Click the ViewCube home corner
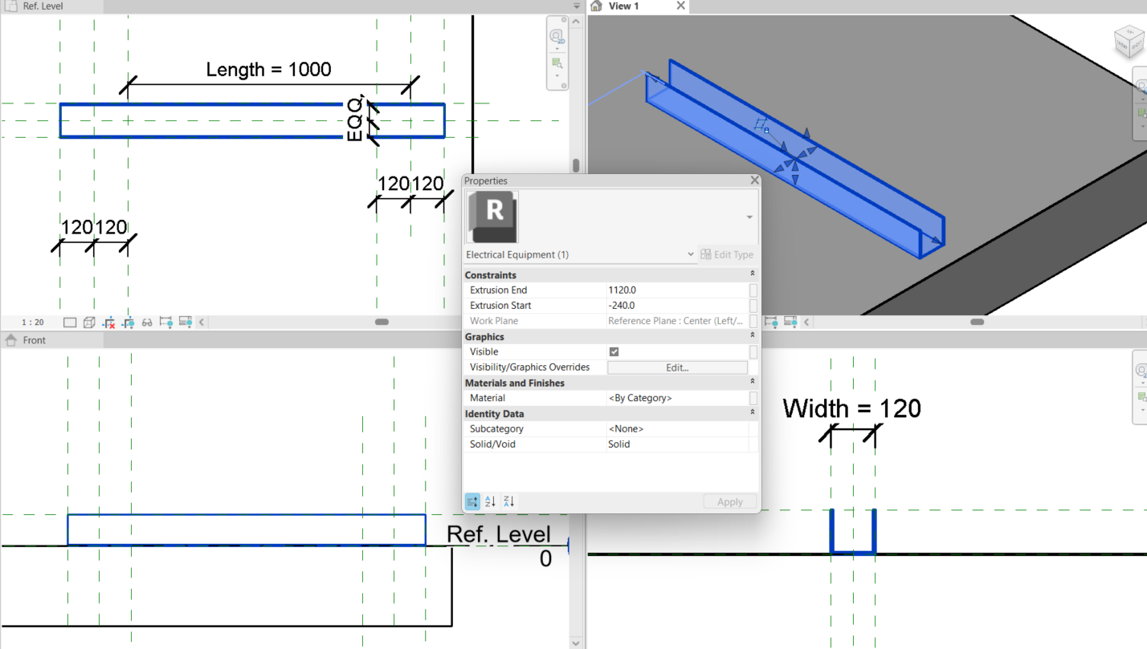 pos(1129,42)
